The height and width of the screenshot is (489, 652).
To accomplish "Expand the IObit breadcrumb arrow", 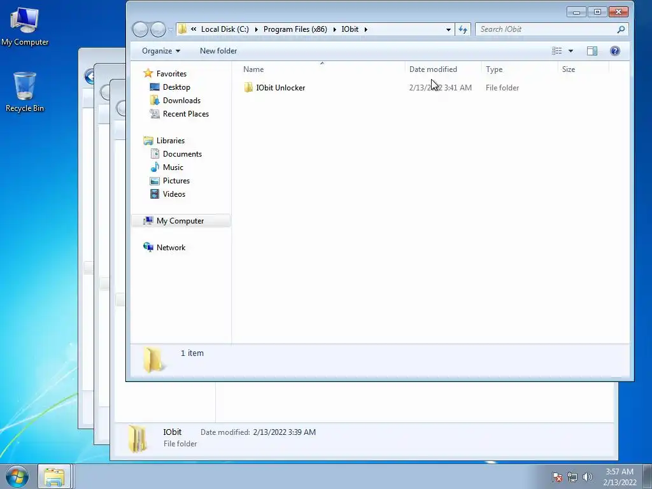I will coord(366,29).
